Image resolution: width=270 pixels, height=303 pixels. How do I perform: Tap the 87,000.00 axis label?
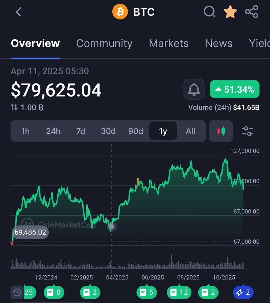(247, 212)
